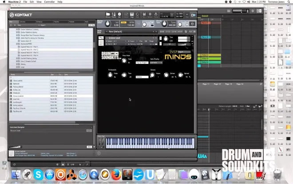Click the Master Vol knob
Screen dimensions: 293x184
point(107,23)
